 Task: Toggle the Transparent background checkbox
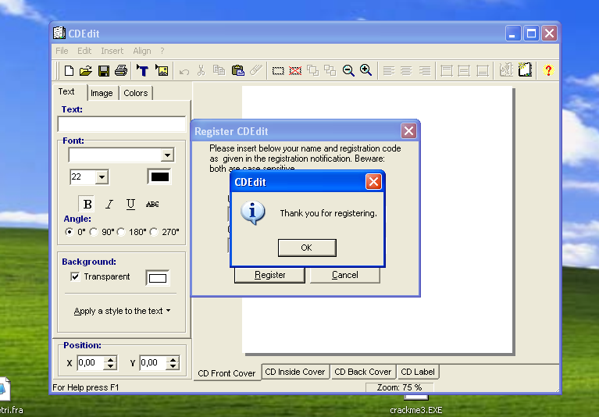[x=75, y=277]
